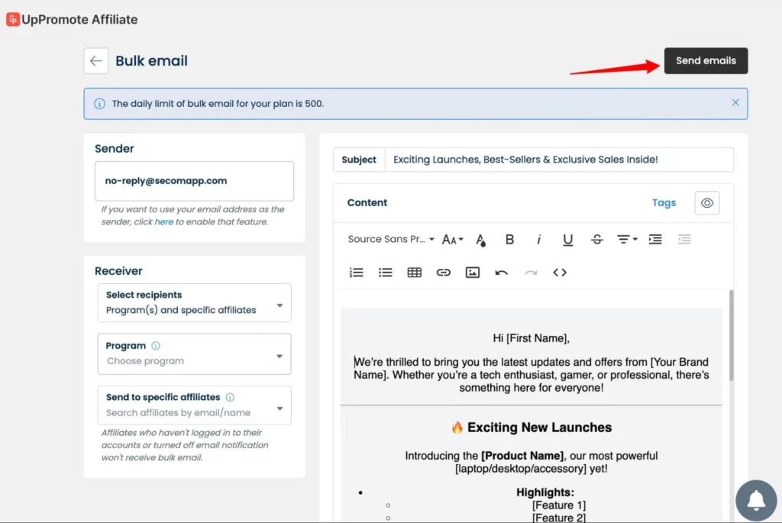This screenshot has width=782, height=523.
Task: Insert an image into the email
Action: pos(472,273)
